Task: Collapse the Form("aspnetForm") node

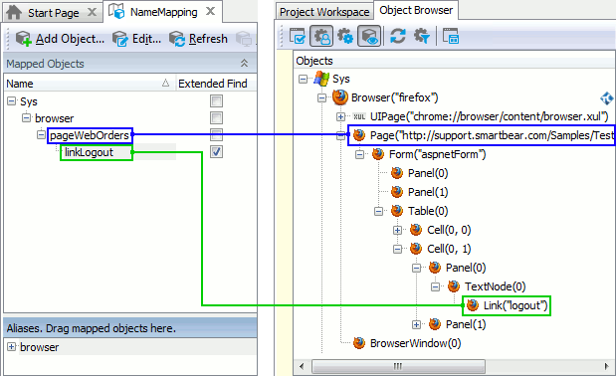Action: (x=359, y=154)
